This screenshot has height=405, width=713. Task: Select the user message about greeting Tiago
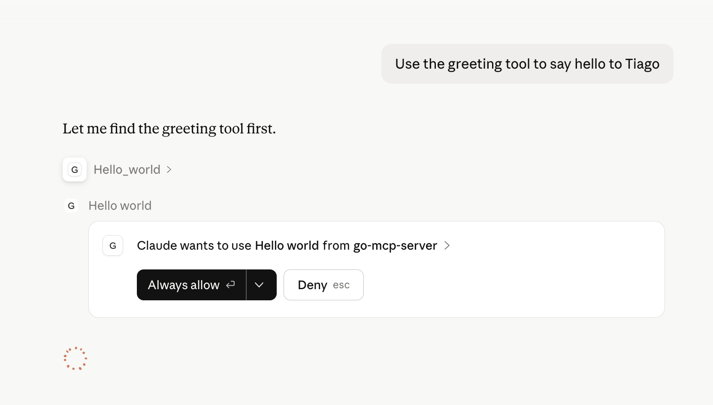(527, 63)
